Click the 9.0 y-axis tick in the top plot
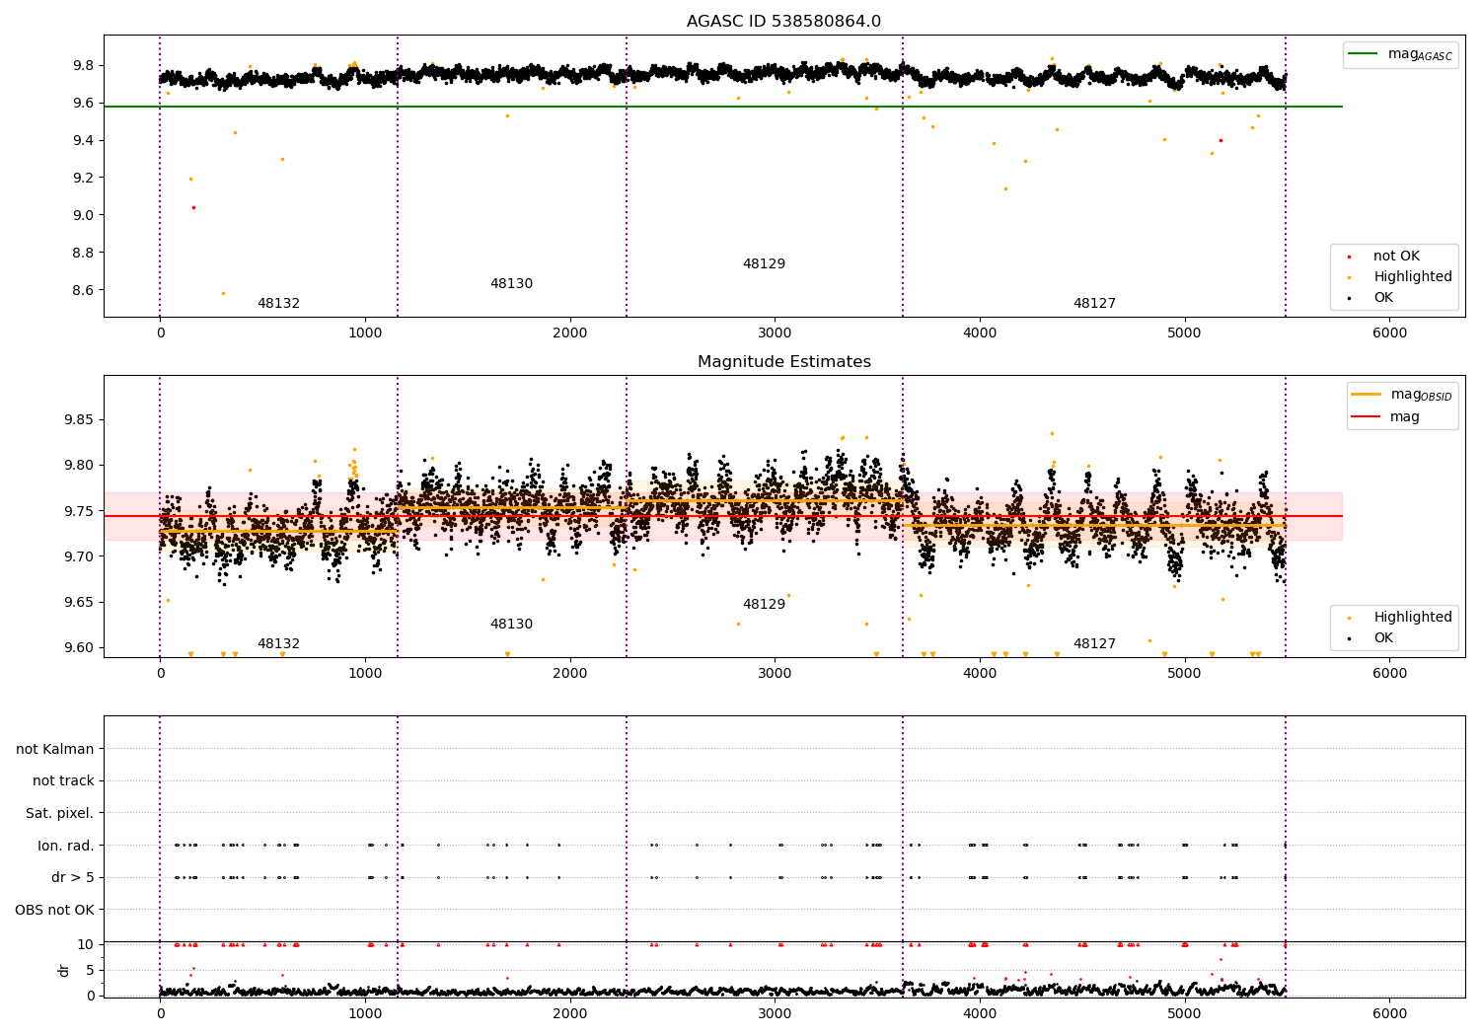 (x=83, y=215)
